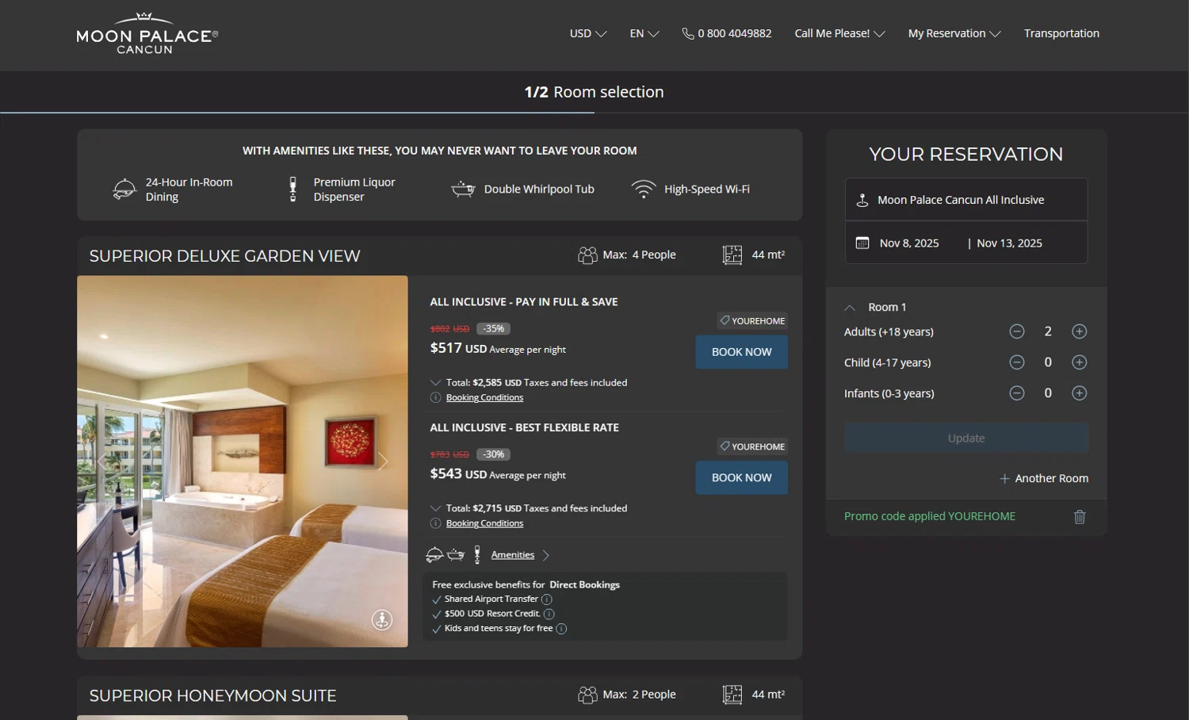The image size is (1189, 720).
Task: Expand the Call Me Please! menu
Action: [x=839, y=33]
